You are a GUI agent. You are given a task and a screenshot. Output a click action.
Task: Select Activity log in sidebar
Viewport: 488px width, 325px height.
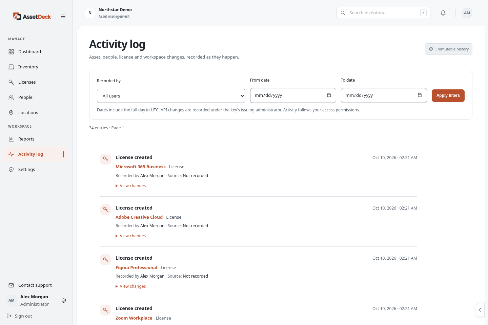(x=36, y=154)
